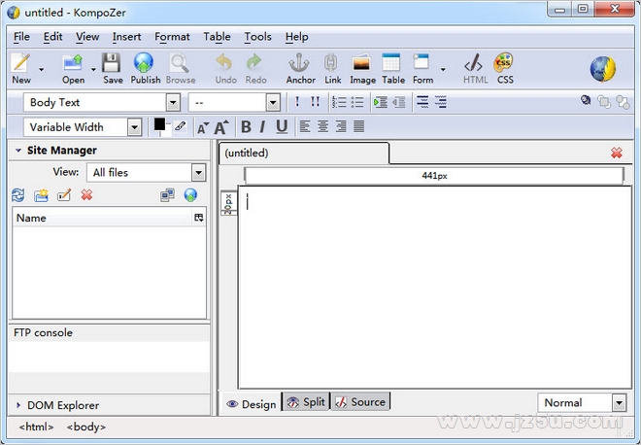Open the Variable Width font dropdown
Image resolution: width=641 pixels, height=445 pixels.
click(134, 127)
